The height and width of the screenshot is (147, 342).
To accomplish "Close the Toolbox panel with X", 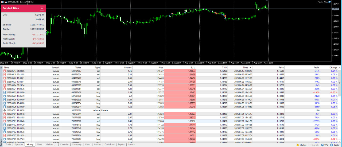I will click(1, 68).
